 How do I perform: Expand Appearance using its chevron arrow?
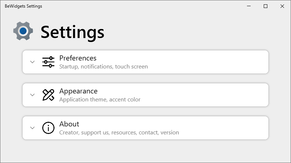pos(32,95)
